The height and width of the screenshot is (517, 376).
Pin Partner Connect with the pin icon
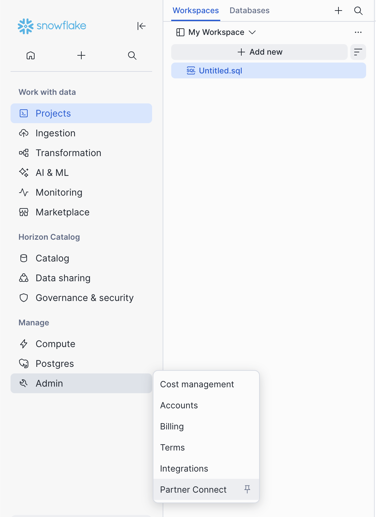(x=247, y=489)
